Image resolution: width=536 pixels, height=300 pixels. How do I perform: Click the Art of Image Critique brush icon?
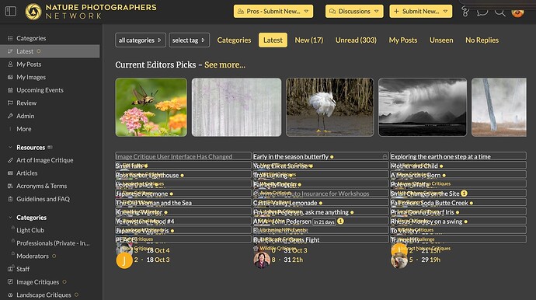pos(10,160)
